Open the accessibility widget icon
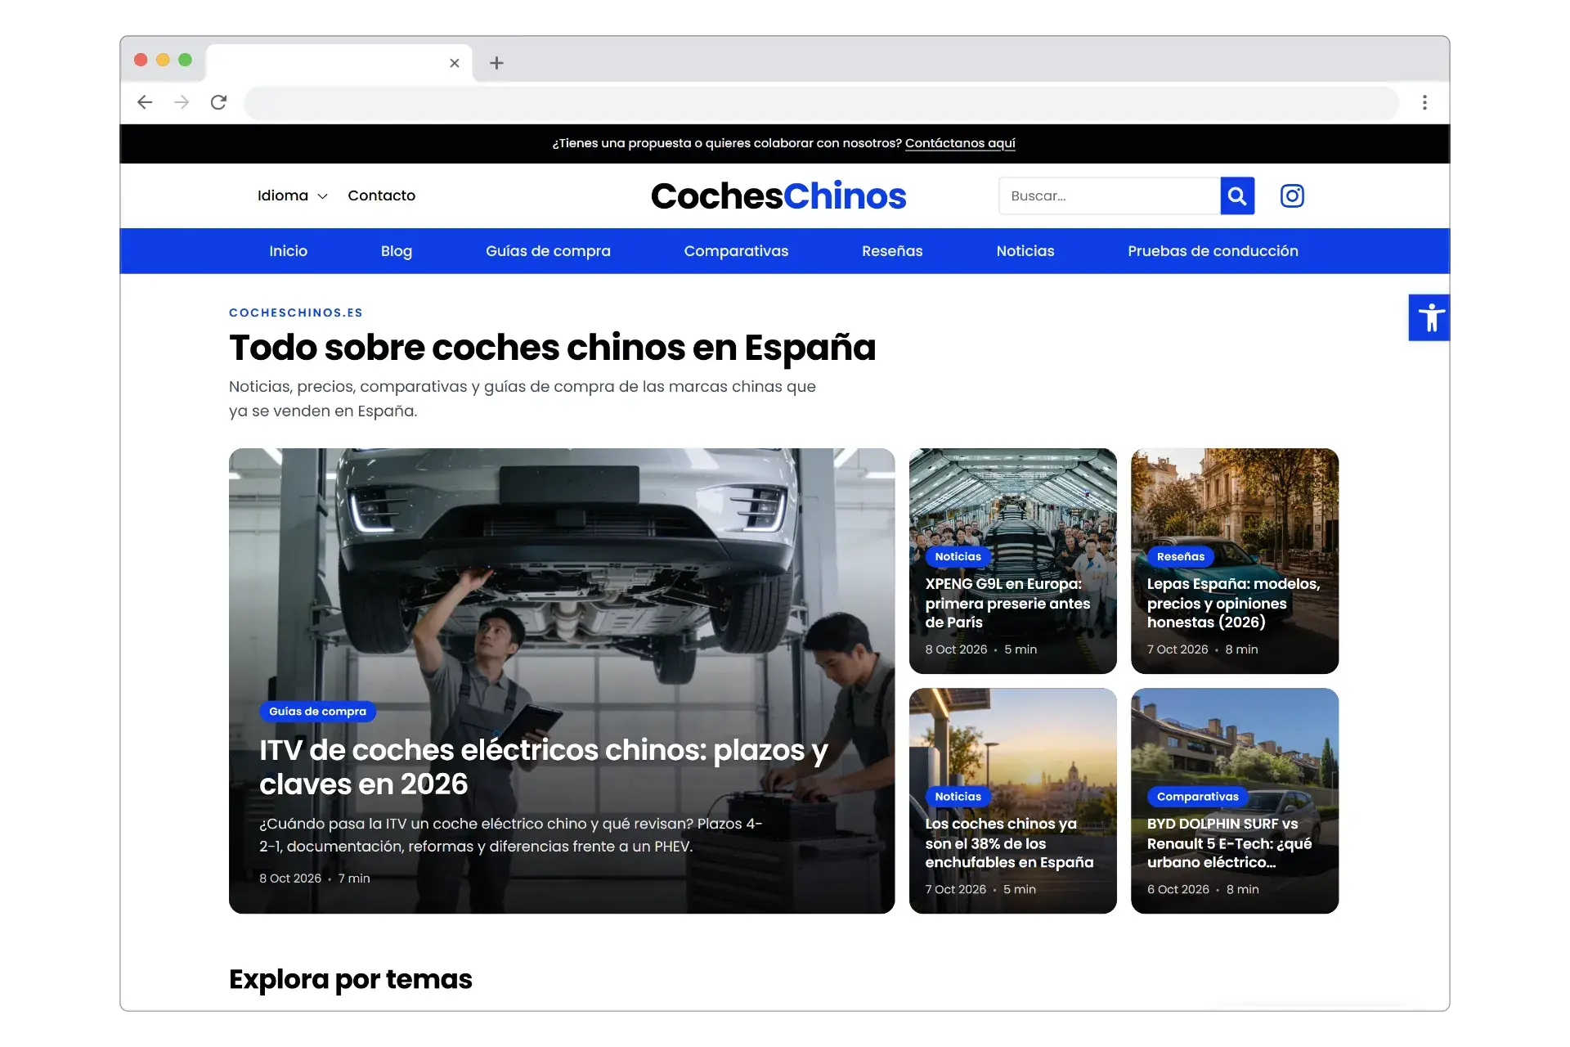 pyautogui.click(x=1429, y=317)
